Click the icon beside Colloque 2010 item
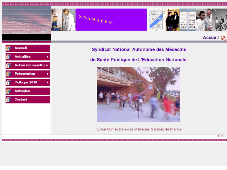227x170 pixels. point(8,83)
